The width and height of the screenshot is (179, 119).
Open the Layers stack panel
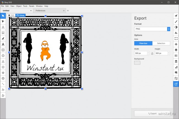(176, 50)
